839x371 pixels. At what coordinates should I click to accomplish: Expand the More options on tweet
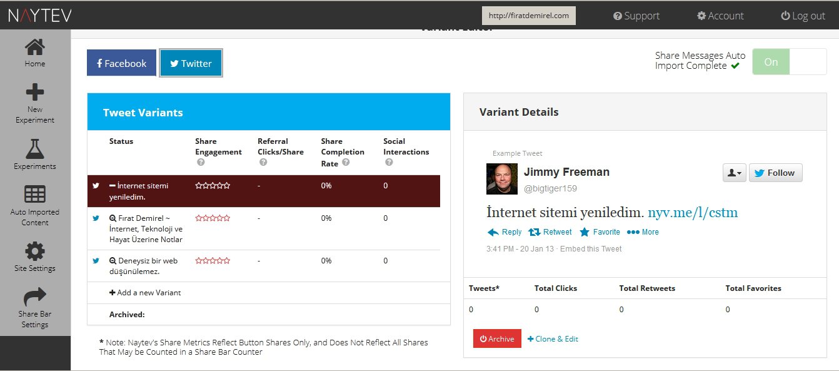643,232
